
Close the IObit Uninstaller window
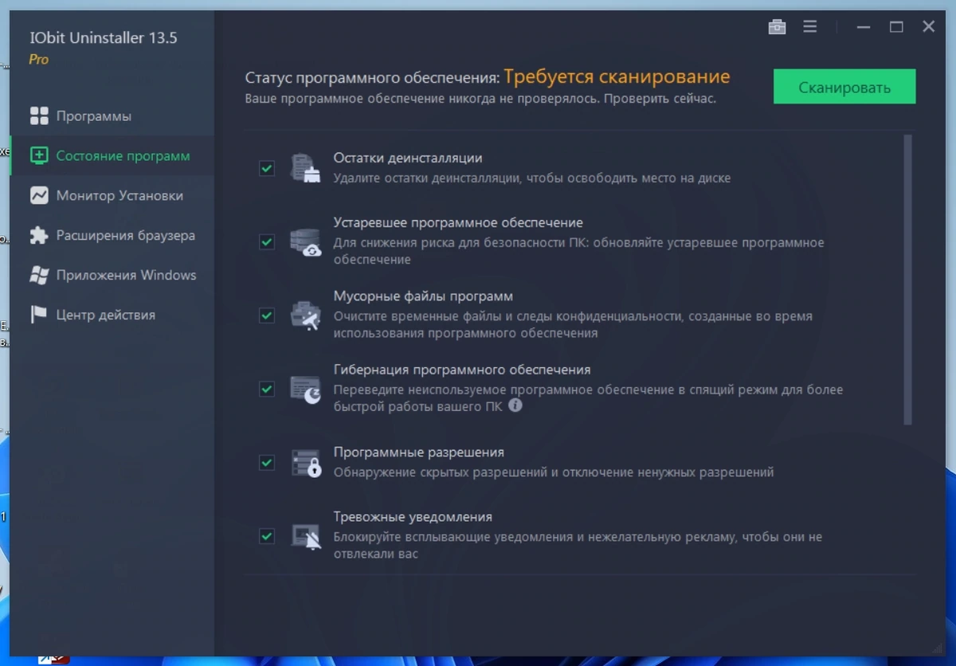click(929, 27)
